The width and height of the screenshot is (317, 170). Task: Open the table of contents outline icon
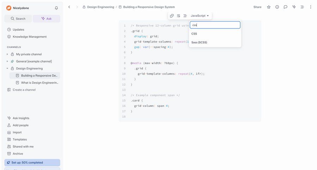[302, 7]
